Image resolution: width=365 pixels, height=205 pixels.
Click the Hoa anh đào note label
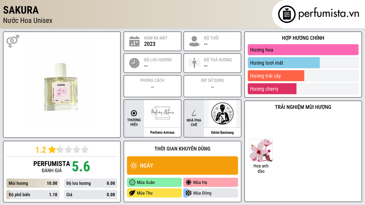click(261, 168)
